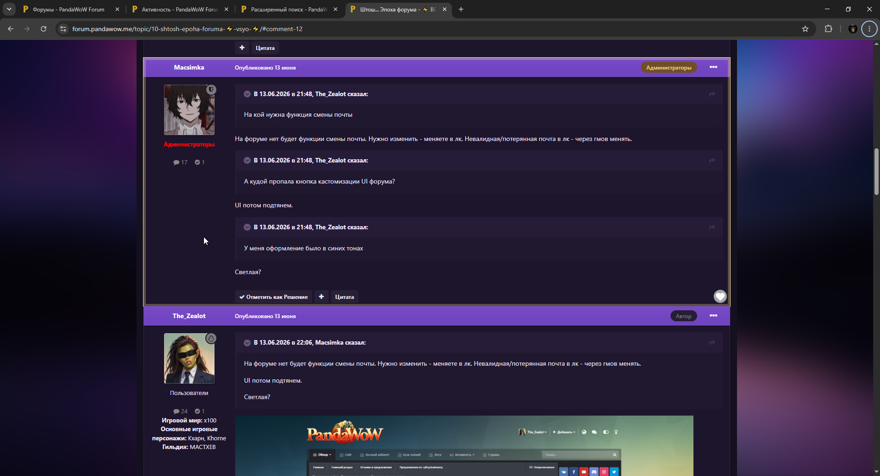Screen dimensions: 880x476
Task: Jump to quoted post about кастомизации UI
Action: (x=712, y=161)
